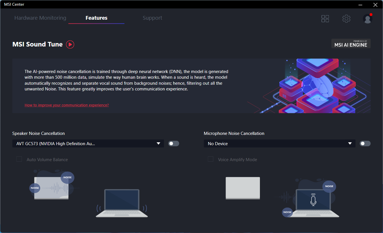Viewport: 383px width, 233px height.
Task: Enable the Microphone Noise Cancellation toggle
Action: pyautogui.click(x=365, y=143)
